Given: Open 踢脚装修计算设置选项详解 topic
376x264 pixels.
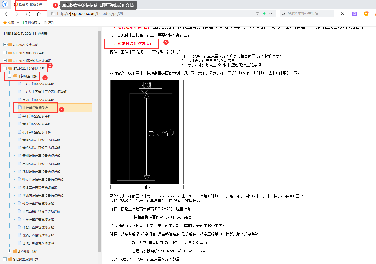Looking at the screenshot, I should 41,172.
